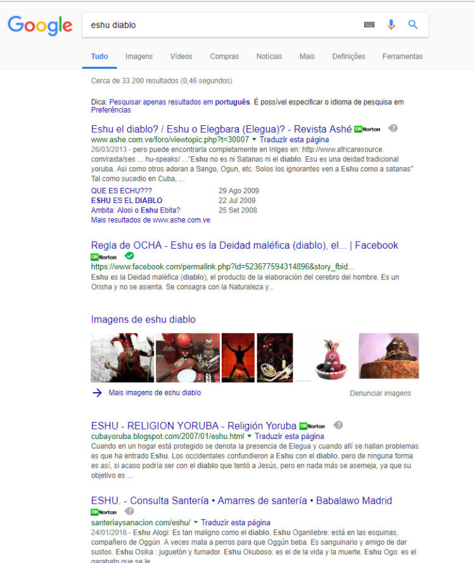Click Traduzir esta página for ashe.com.ve
The width and height of the screenshot is (475, 563).
coord(294,139)
